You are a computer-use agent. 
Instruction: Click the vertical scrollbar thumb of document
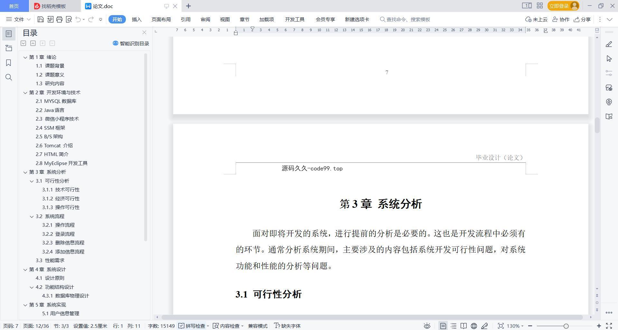(x=597, y=125)
